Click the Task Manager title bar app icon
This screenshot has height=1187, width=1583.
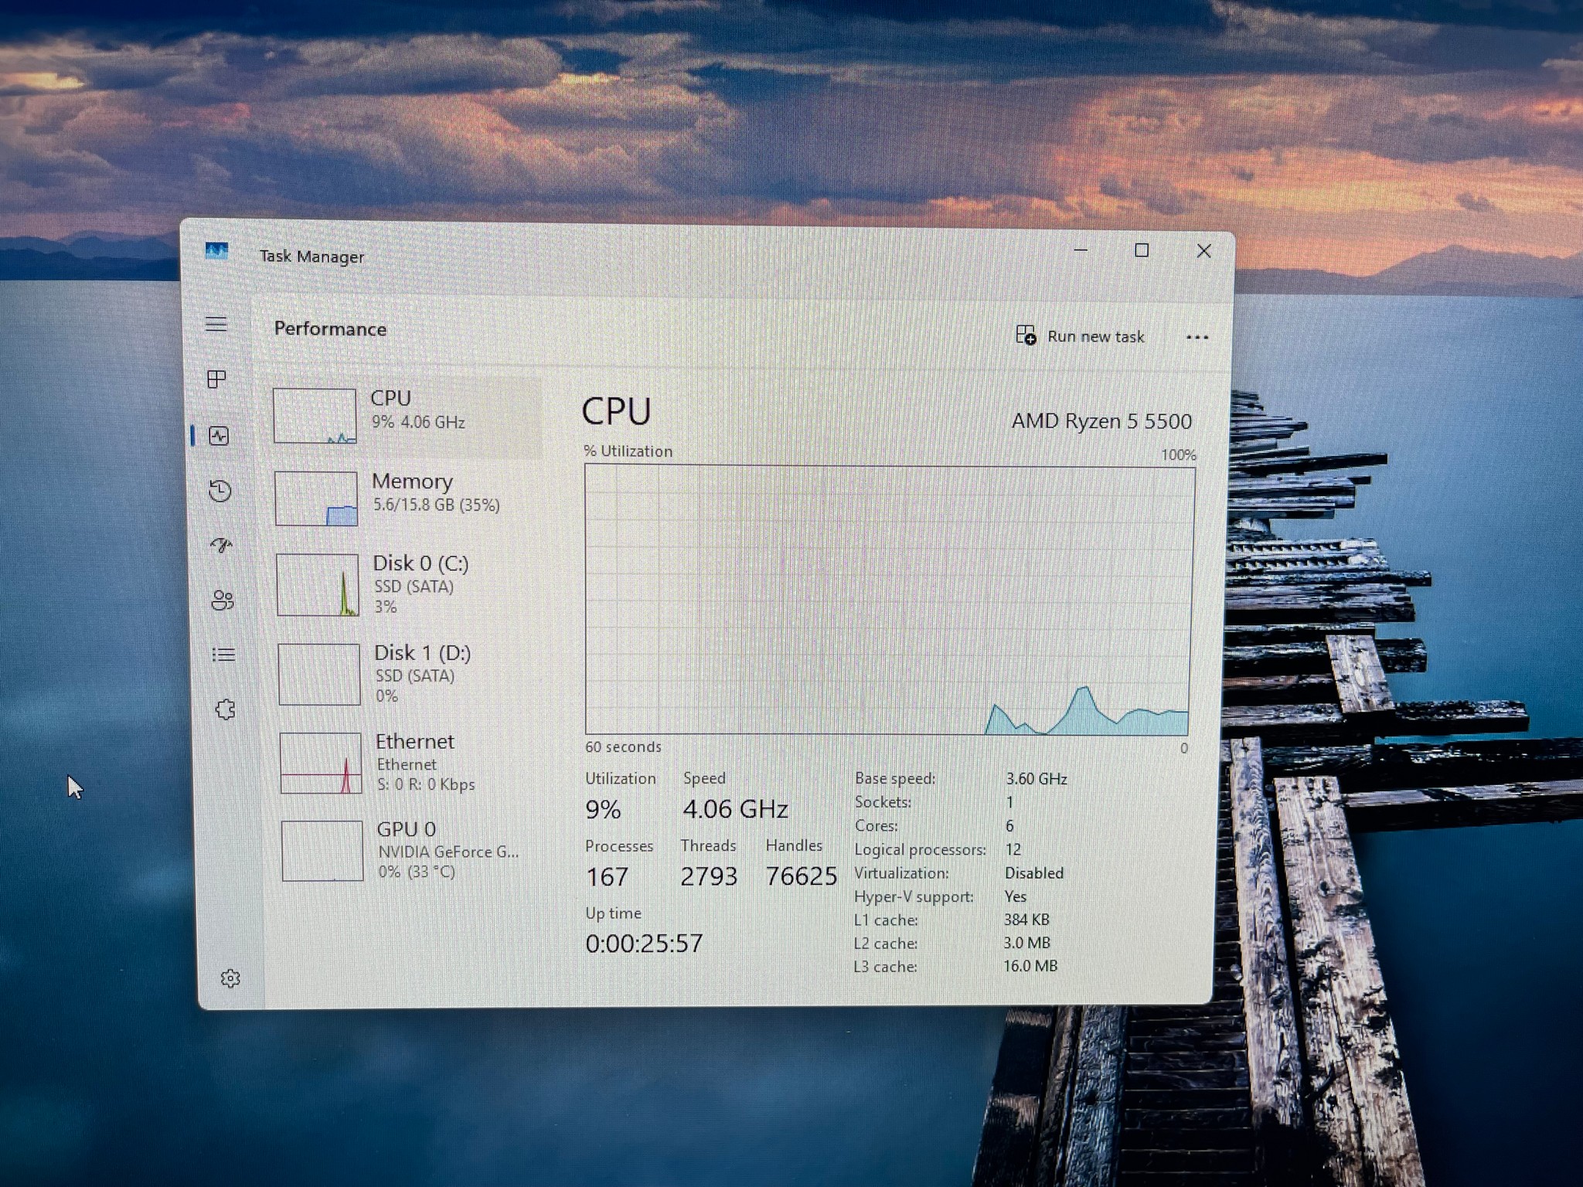[x=216, y=251]
